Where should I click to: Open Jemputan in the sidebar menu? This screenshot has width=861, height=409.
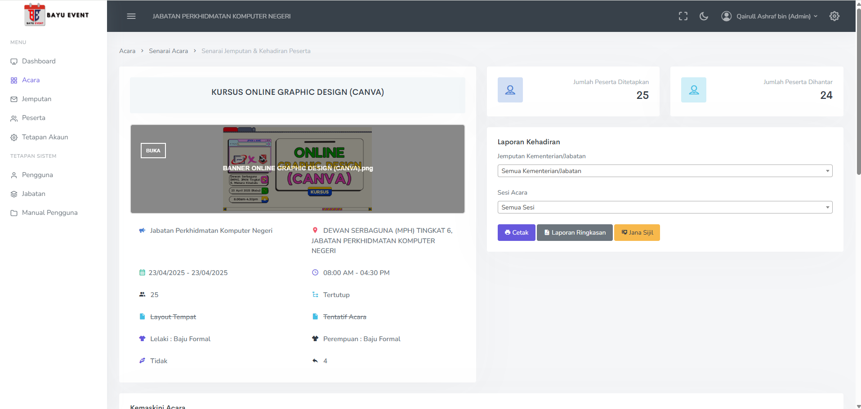tap(36, 99)
